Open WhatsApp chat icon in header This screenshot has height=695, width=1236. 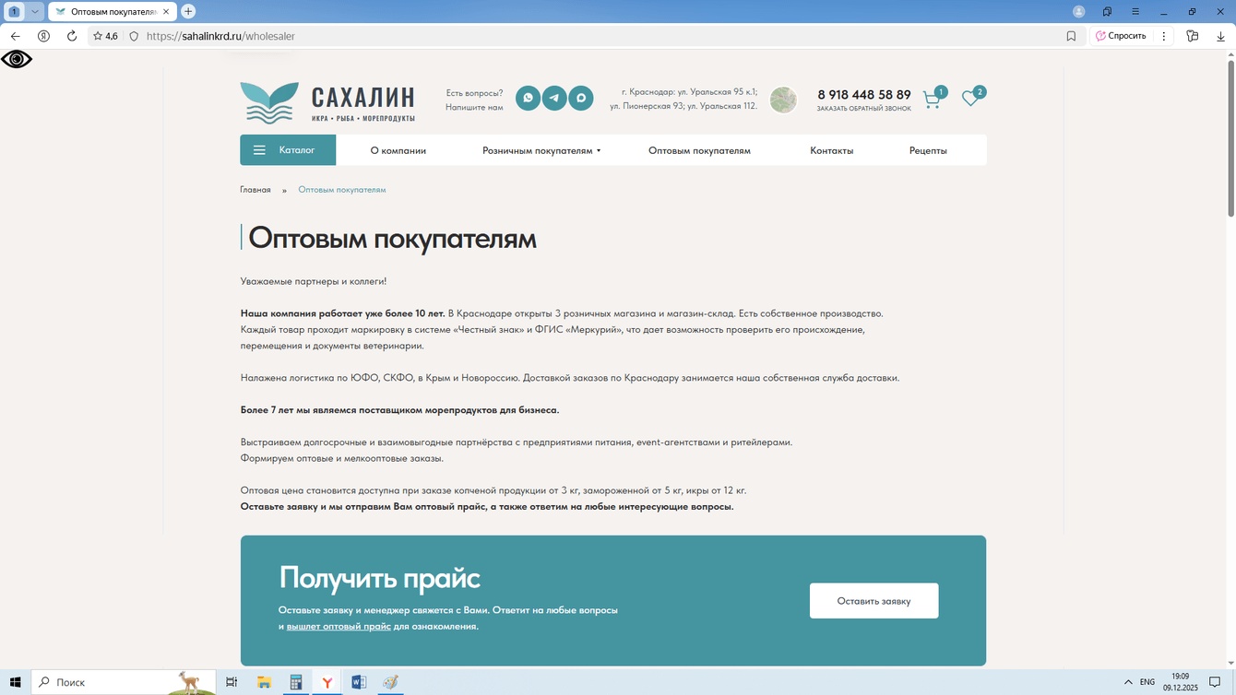point(528,98)
